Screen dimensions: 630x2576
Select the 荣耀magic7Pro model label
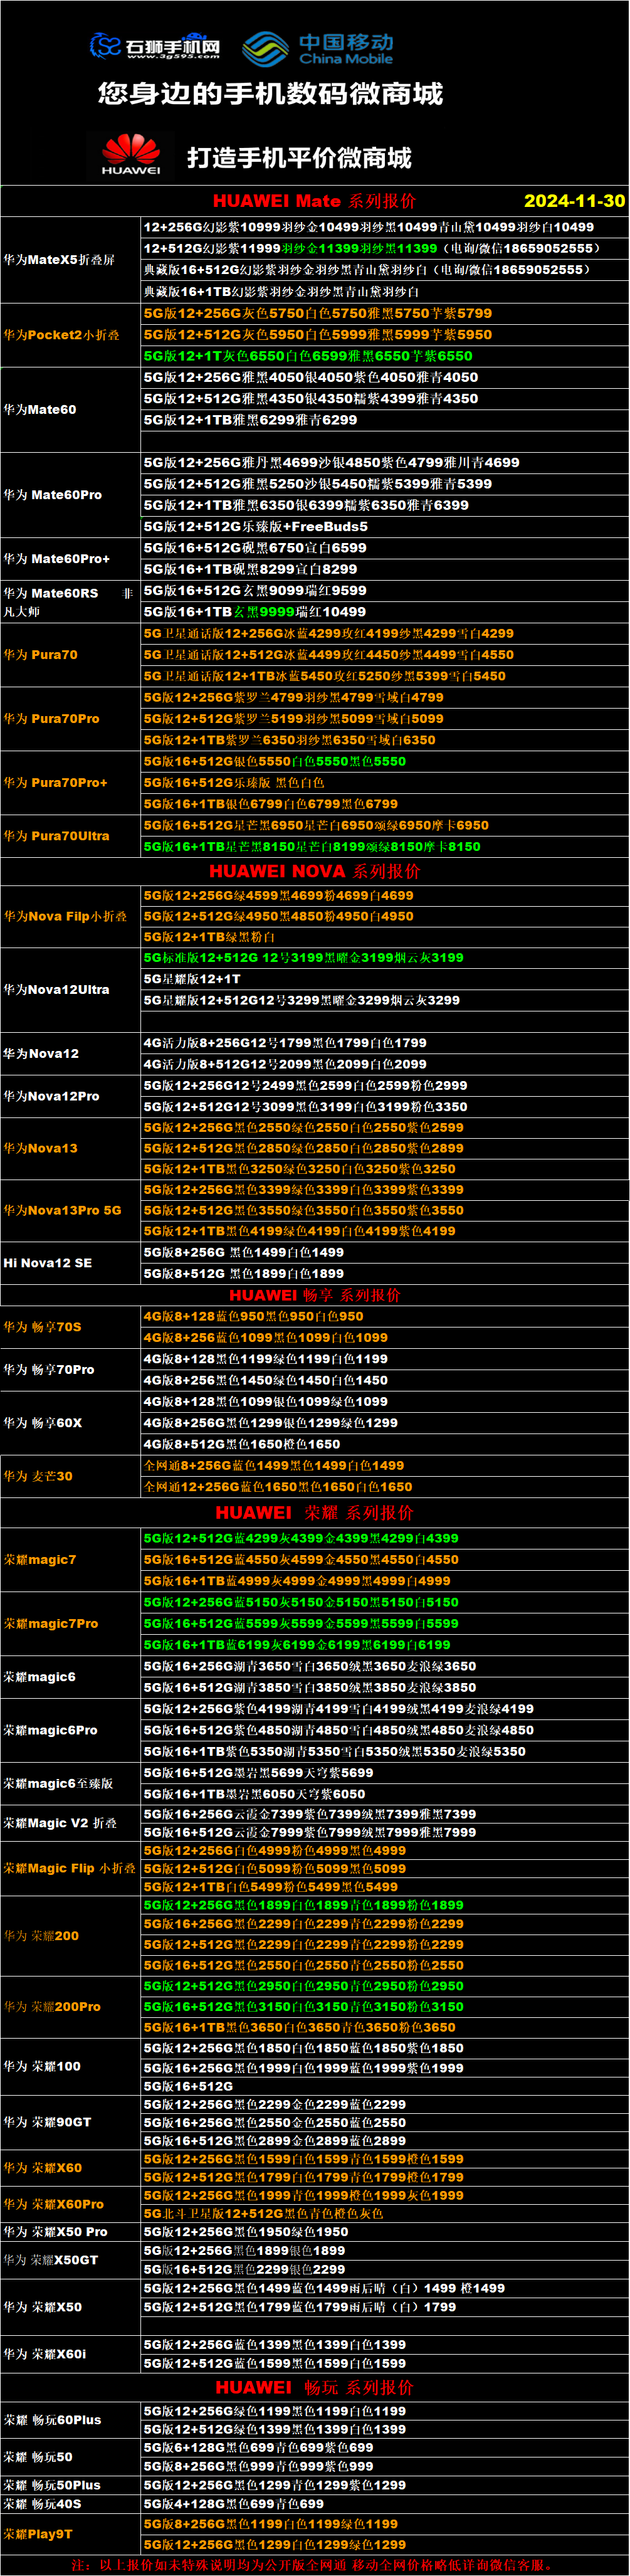click(x=51, y=1624)
